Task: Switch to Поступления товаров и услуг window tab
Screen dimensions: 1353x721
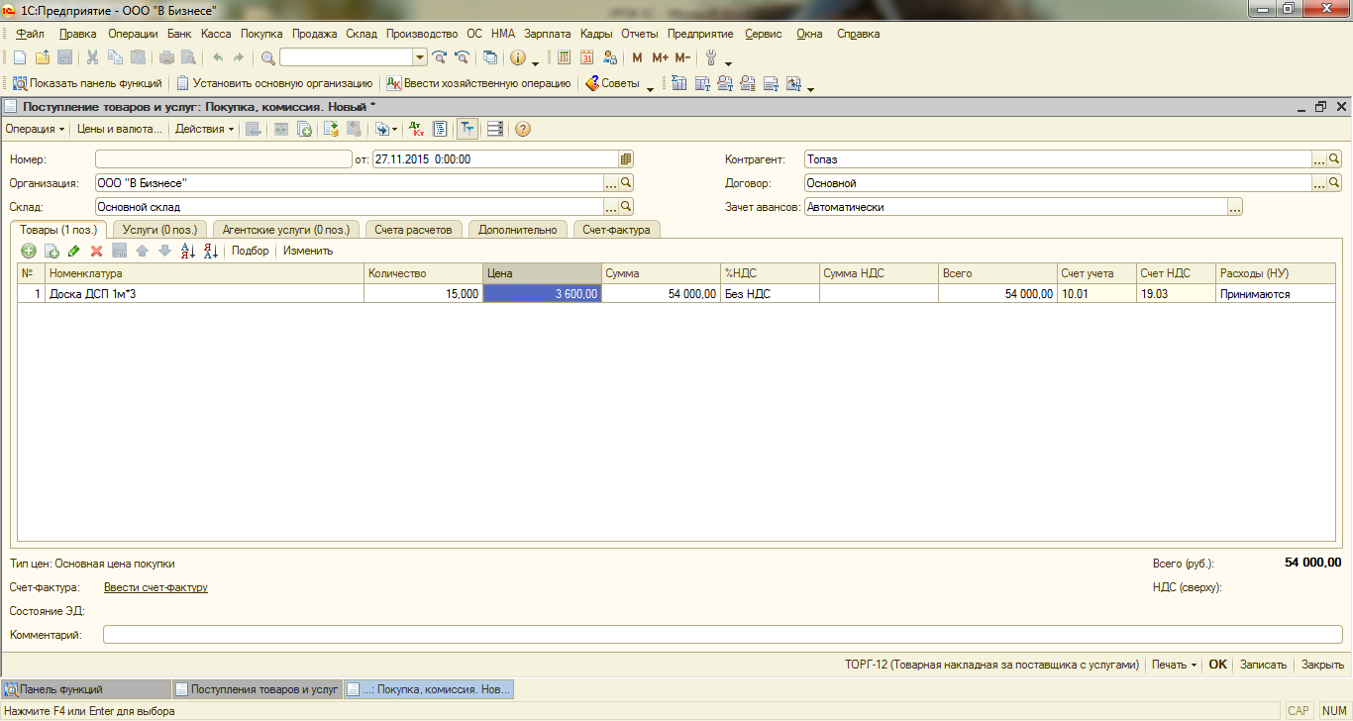Action: 257,689
